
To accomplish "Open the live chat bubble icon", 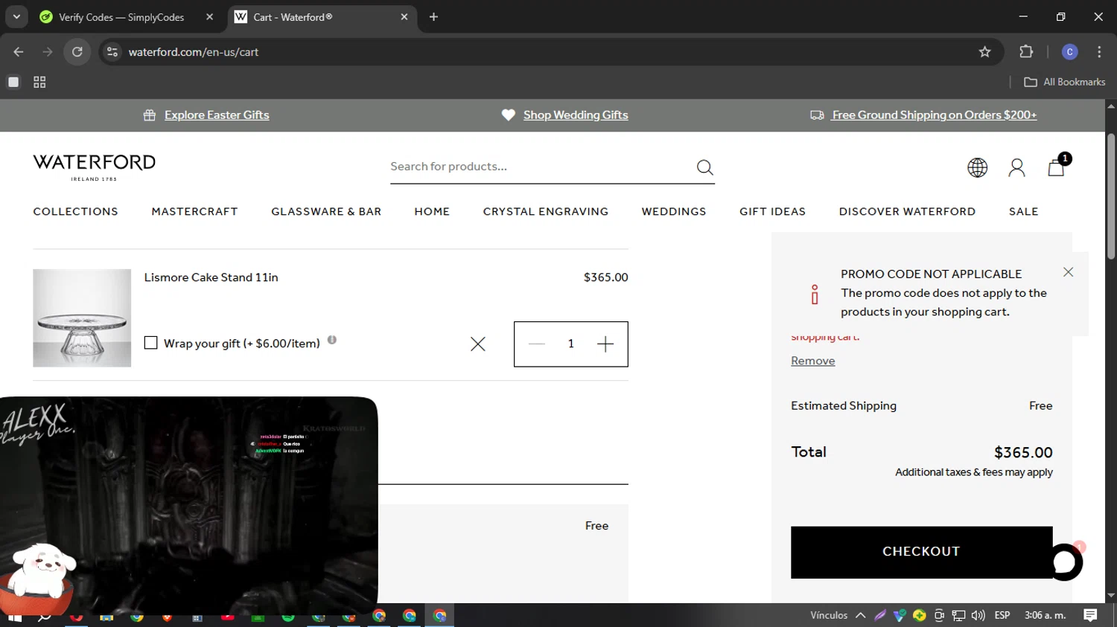I will tap(1065, 562).
